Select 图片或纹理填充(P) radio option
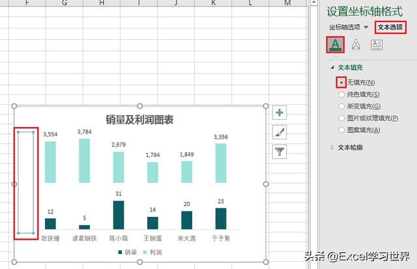417x269 pixels. 341,118
